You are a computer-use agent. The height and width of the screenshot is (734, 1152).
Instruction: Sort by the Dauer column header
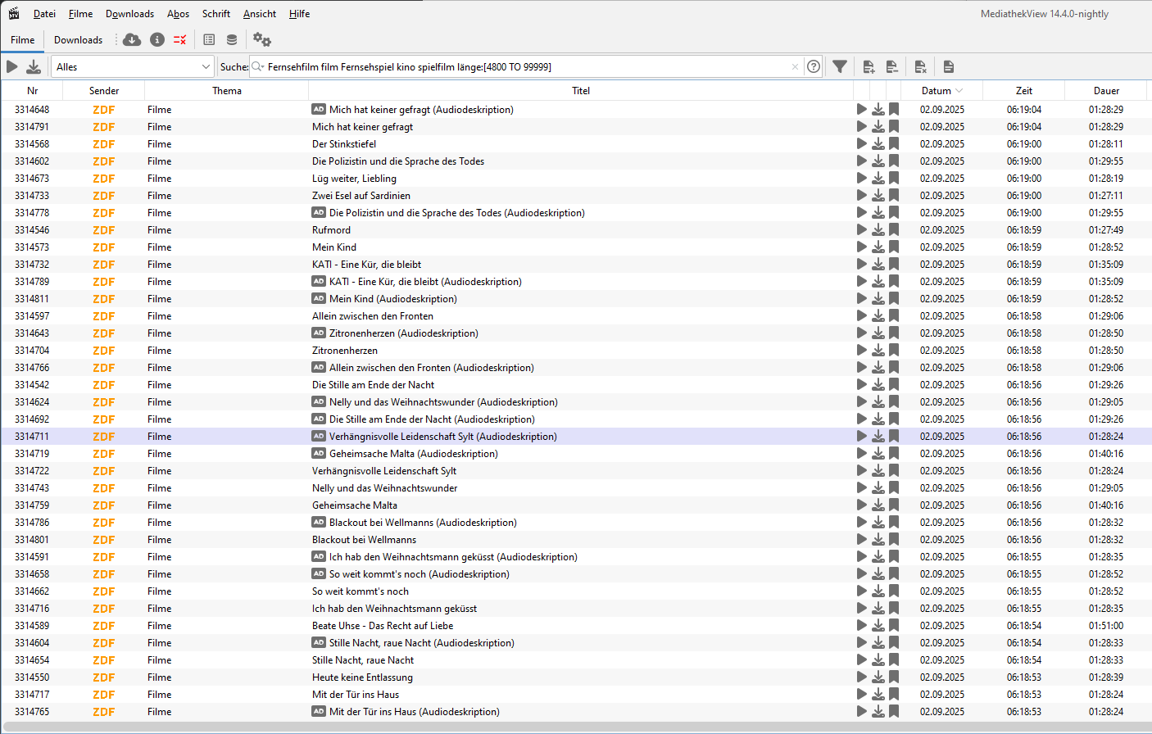pos(1106,91)
